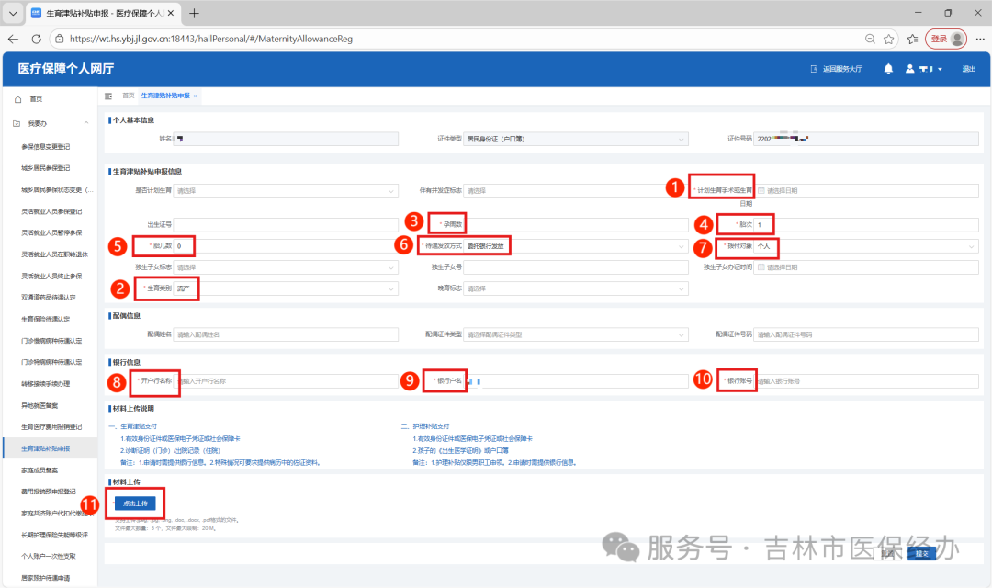Click the sidebar collapse icon beside tabs

108,96
